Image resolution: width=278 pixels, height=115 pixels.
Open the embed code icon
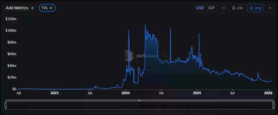click(223, 8)
